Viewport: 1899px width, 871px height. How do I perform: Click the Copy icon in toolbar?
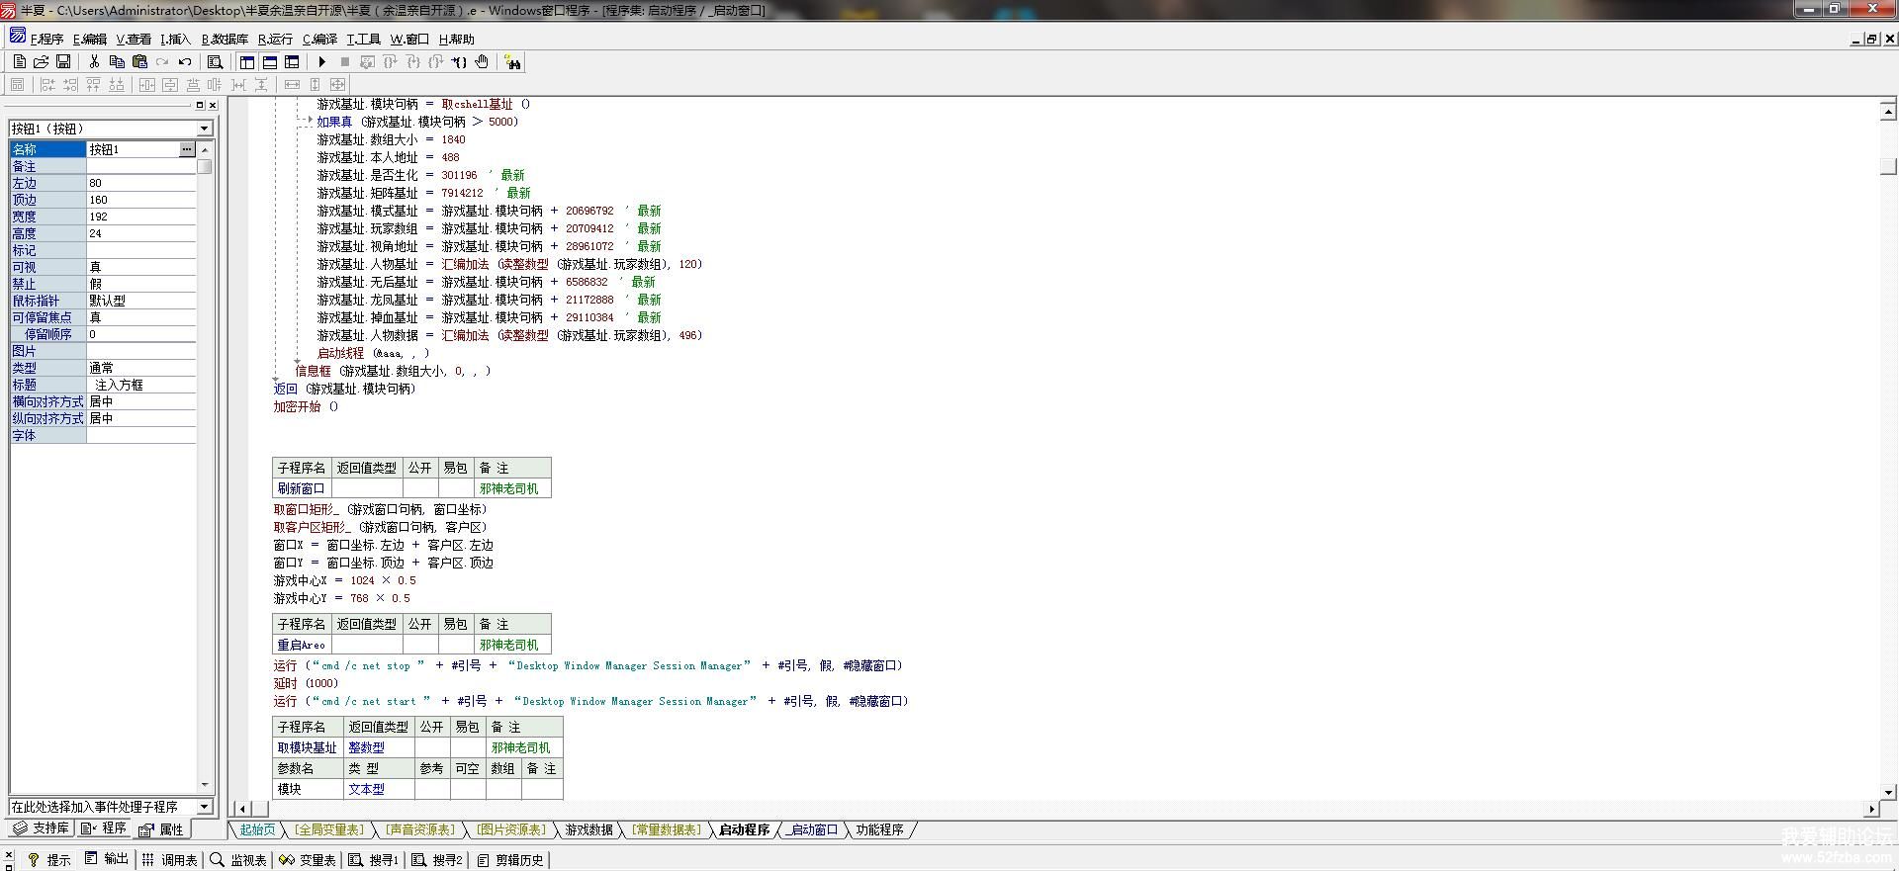(117, 62)
